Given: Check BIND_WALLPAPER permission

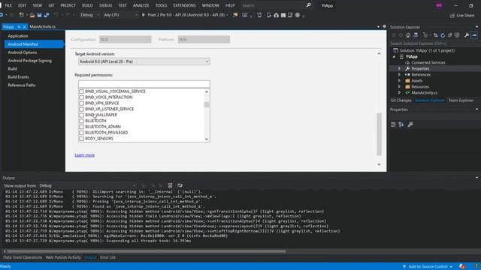Looking at the screenshot, I should point(81,115).
